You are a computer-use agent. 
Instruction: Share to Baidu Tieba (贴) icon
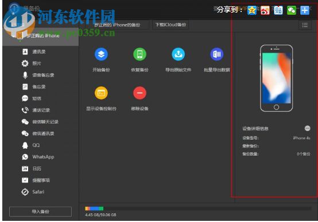278,10
